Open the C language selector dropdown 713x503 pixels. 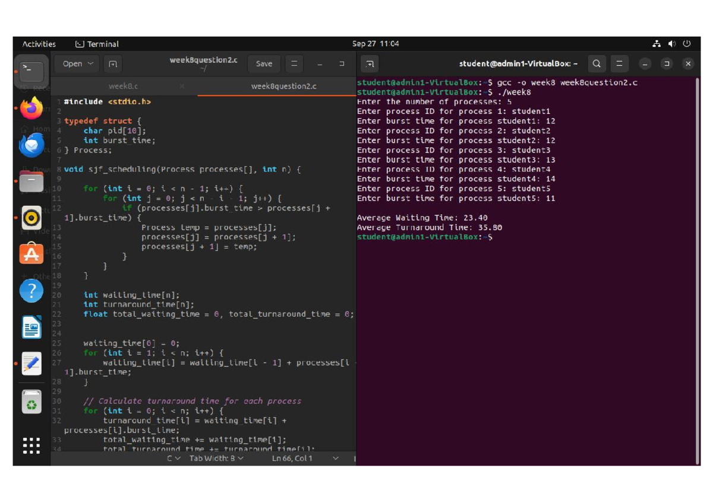point(173,459)
